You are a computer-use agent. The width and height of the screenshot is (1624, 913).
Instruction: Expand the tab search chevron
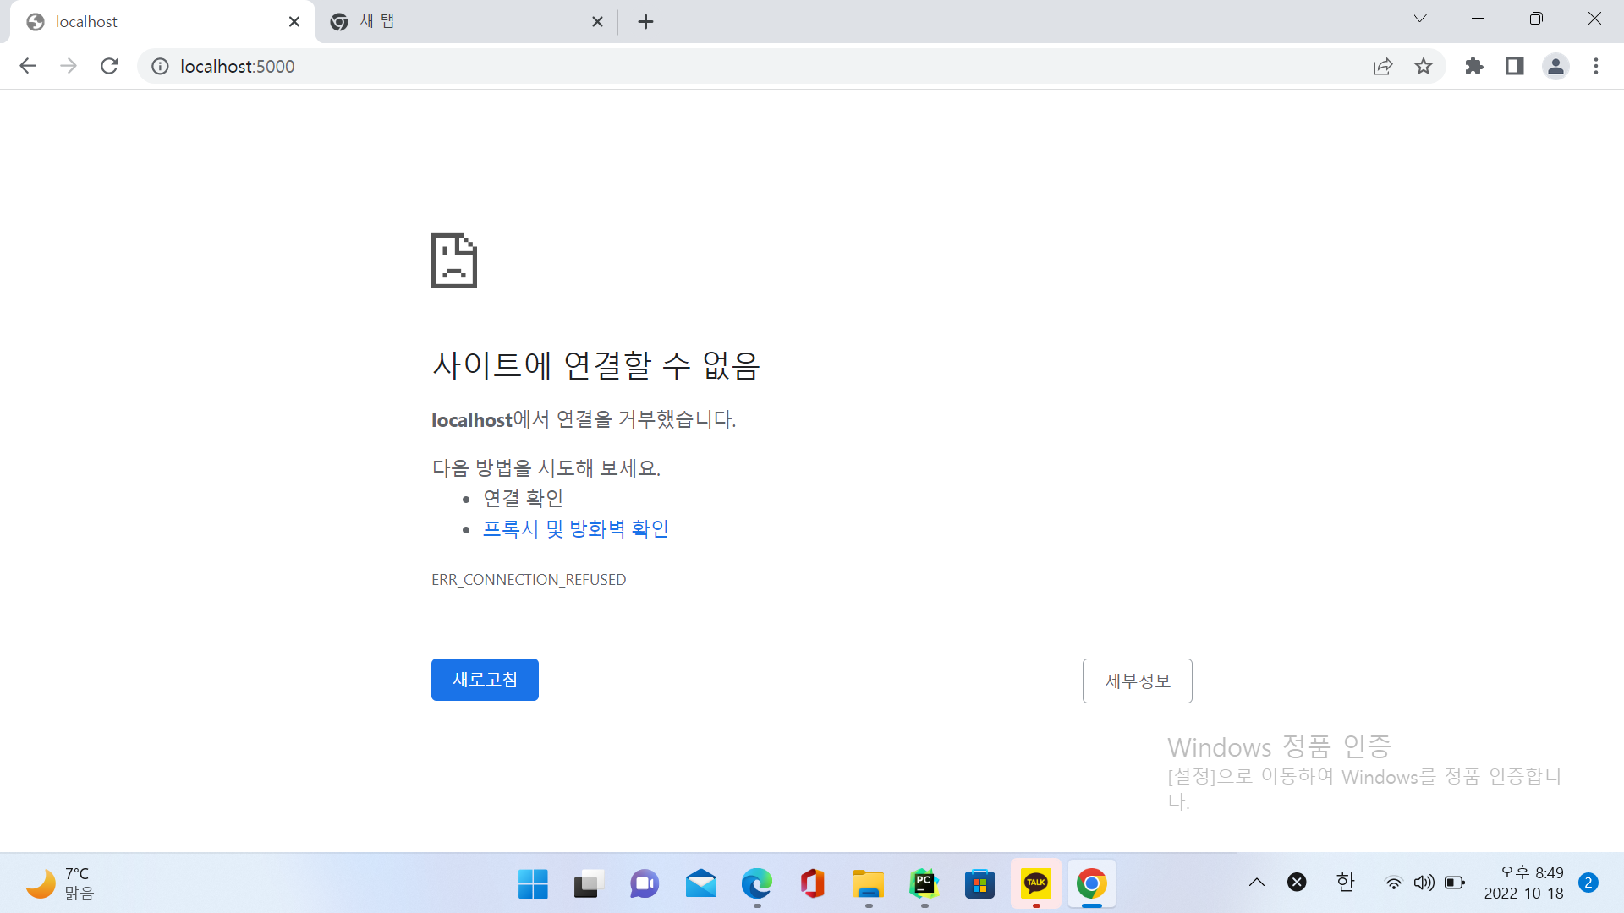(1420, 19)
